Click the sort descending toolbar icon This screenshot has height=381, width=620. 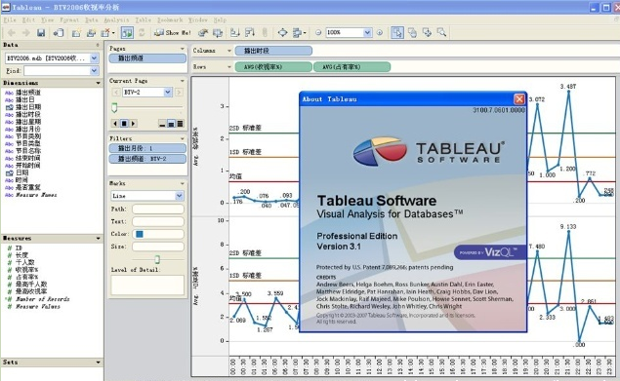250,33
